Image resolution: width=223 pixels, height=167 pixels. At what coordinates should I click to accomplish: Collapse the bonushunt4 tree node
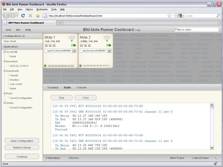tap(5, 71)
